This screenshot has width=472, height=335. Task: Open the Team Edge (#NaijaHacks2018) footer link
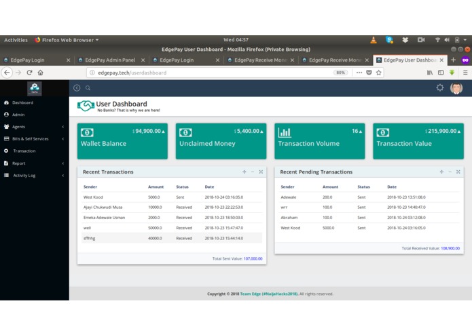click(269, 294)
